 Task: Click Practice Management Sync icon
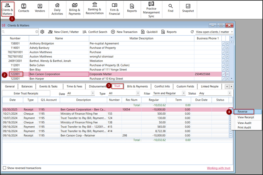point(151,9)
